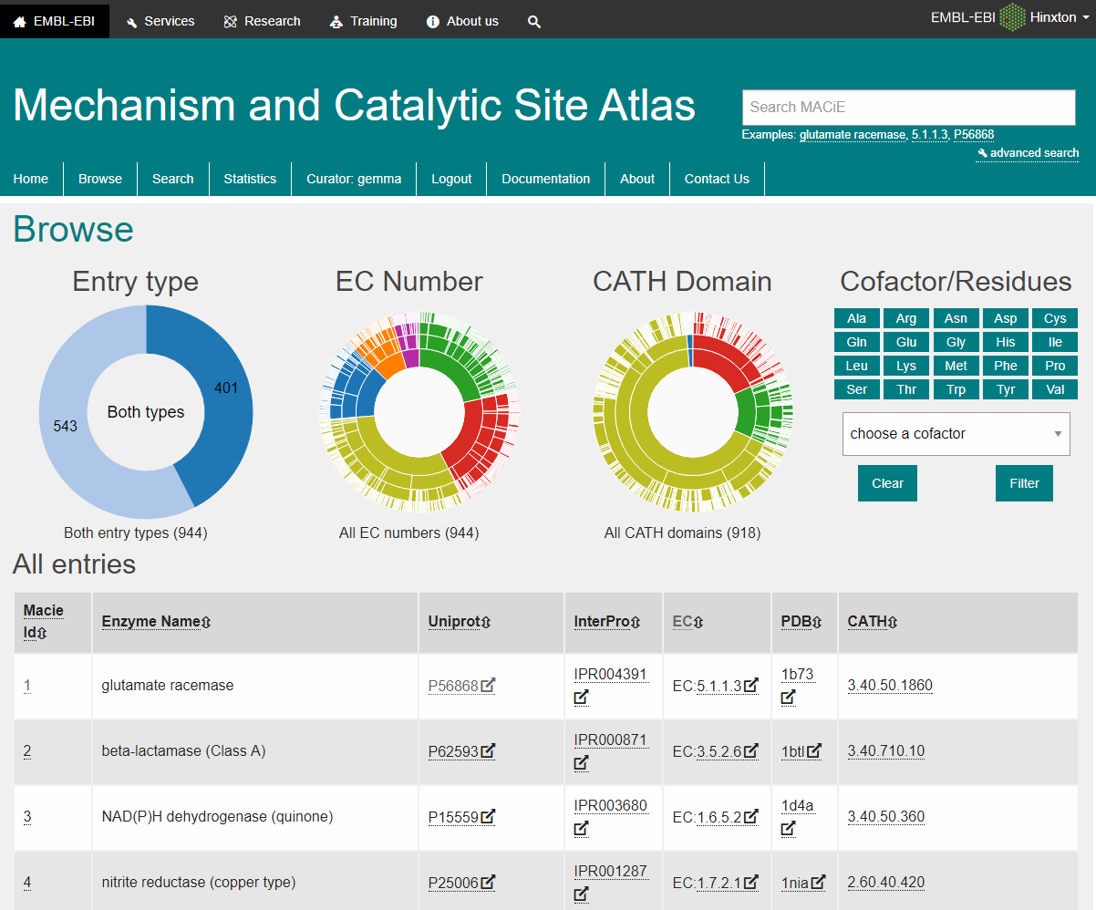Open the Documentation menu item

click(545, 179)
